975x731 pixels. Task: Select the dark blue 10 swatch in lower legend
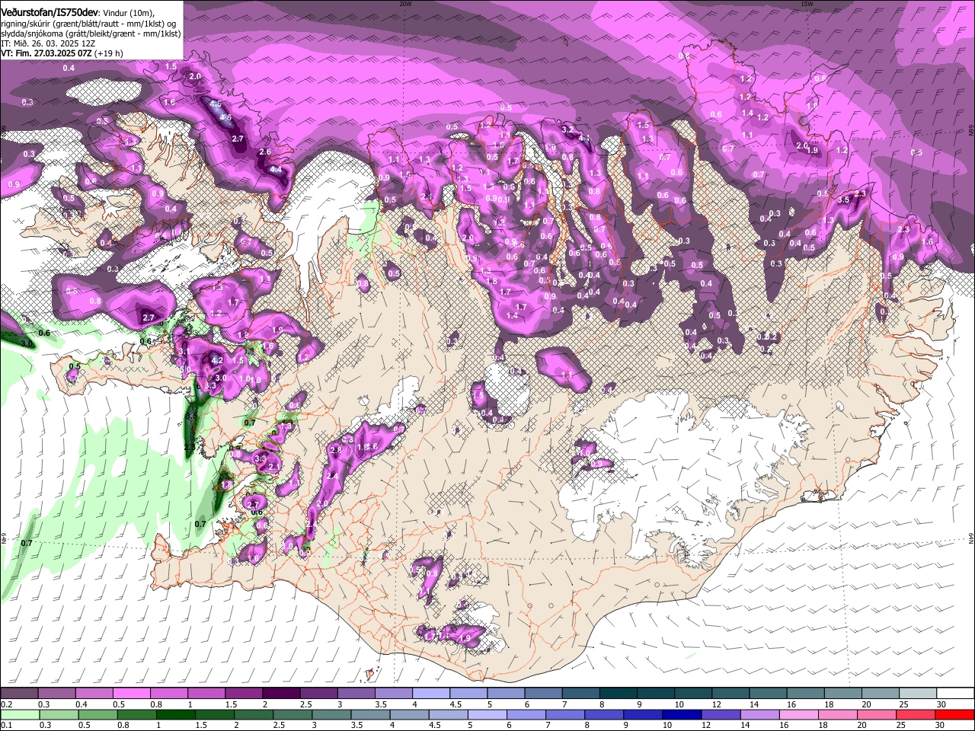point(680,714)
